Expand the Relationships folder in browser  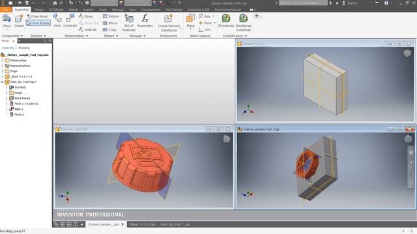3,60
